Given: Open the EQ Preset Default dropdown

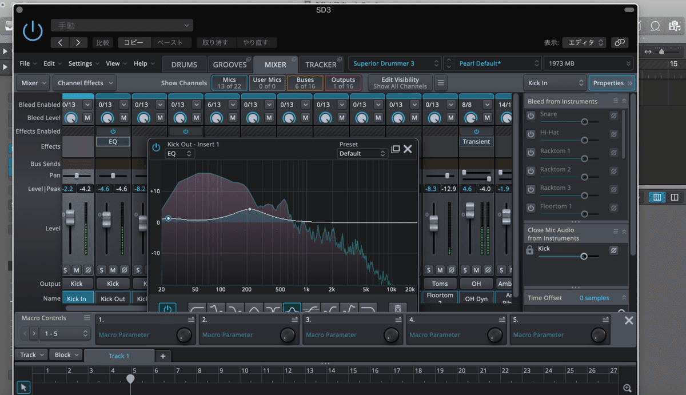Looking at the screenshot, I should [x=362, y=154].
